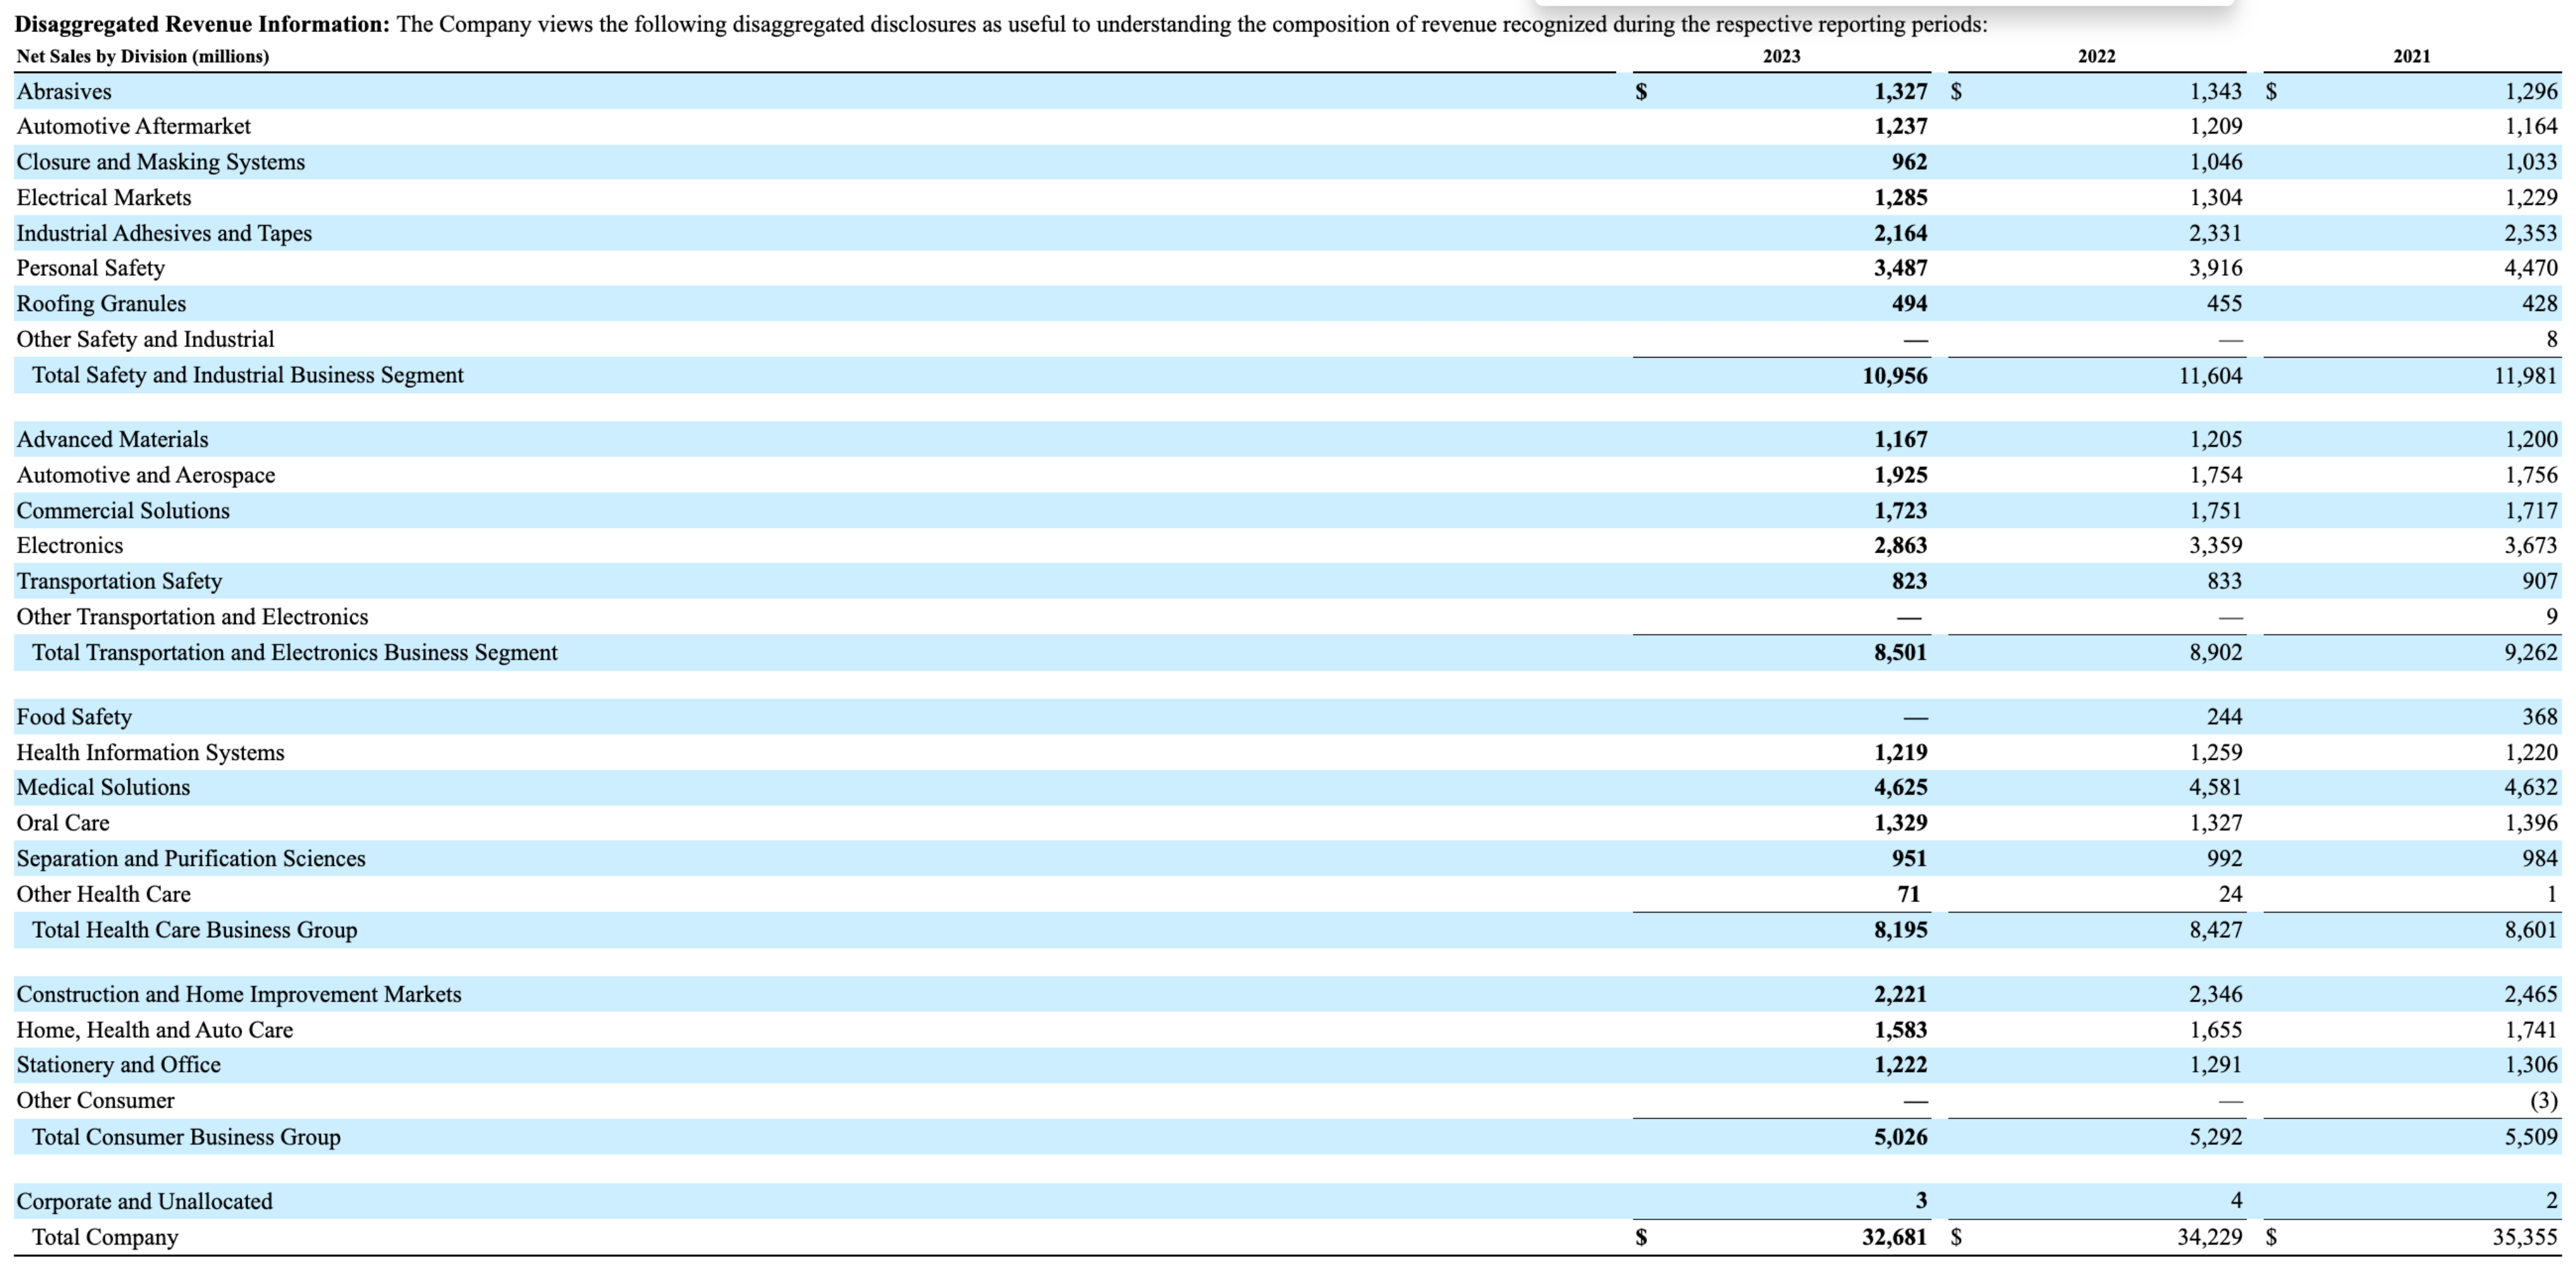The height and width of the screenshot is (1276, 2576).
Task: Click Total Health Care Business Group
Action: [x=194, y=930]
